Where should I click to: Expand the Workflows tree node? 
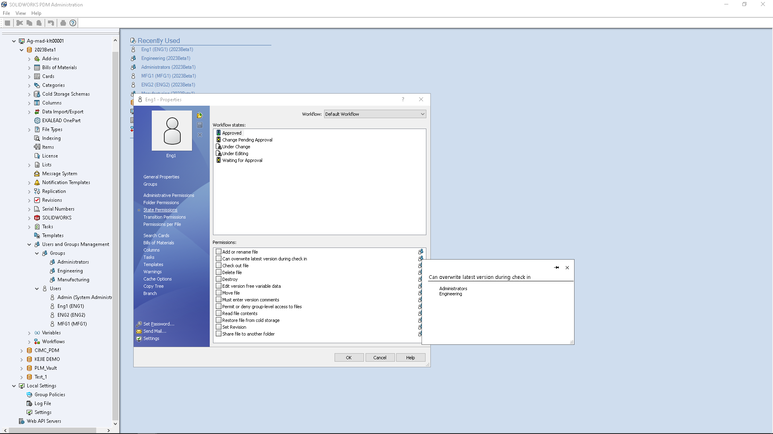pos(29,341)
